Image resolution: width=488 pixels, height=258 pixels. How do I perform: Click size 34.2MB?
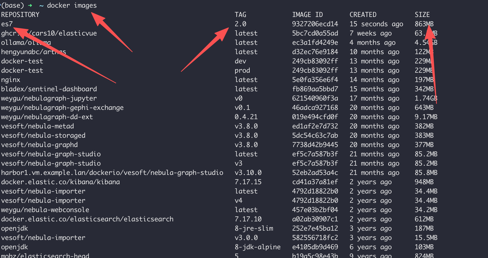coord(426,210)
